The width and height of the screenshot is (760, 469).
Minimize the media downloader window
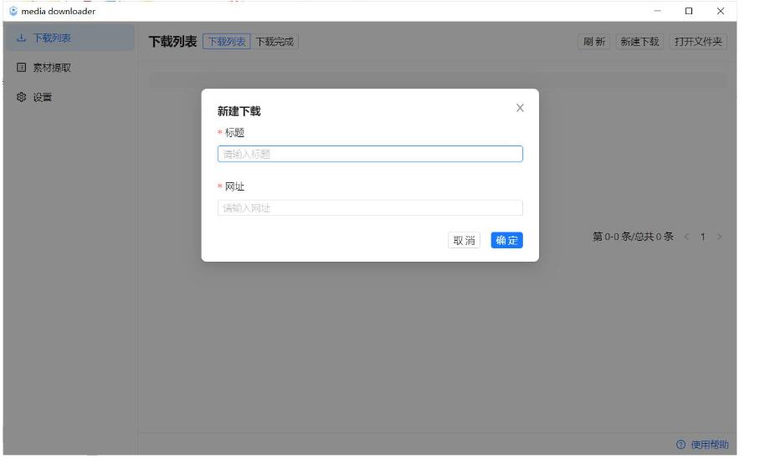click(657, 11)
